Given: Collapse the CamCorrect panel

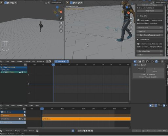Looking at the screenshot, I should pos(138,40).
